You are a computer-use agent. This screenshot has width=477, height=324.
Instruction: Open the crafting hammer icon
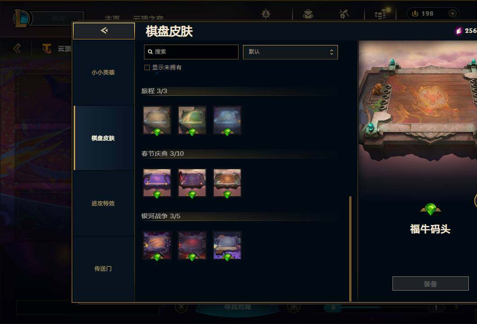pos(344,14)
